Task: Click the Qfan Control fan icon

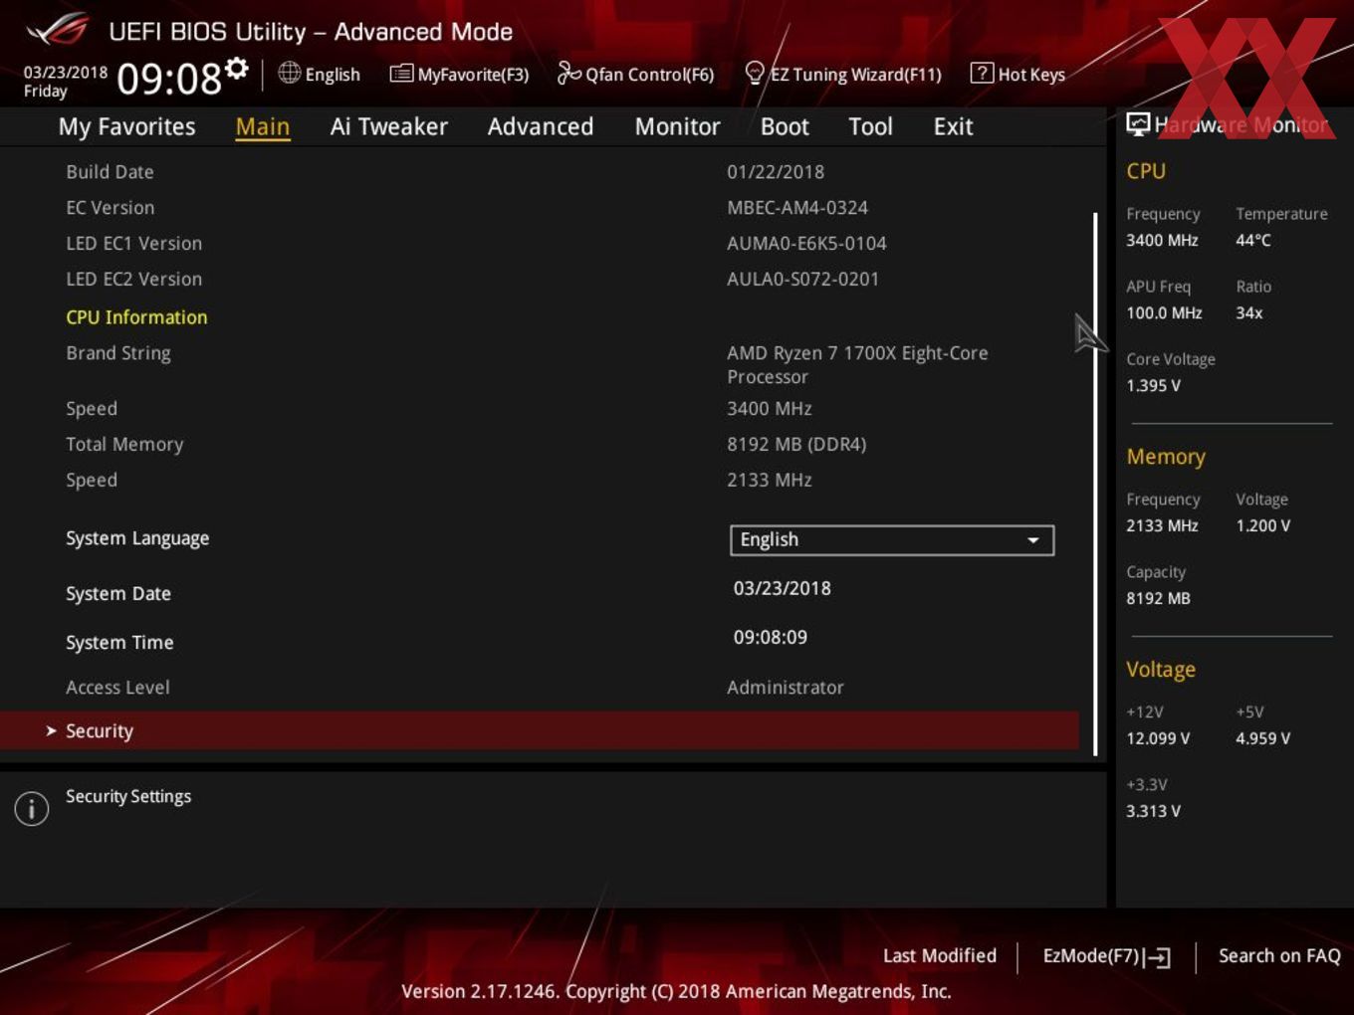Action: [x=568, y=73]
